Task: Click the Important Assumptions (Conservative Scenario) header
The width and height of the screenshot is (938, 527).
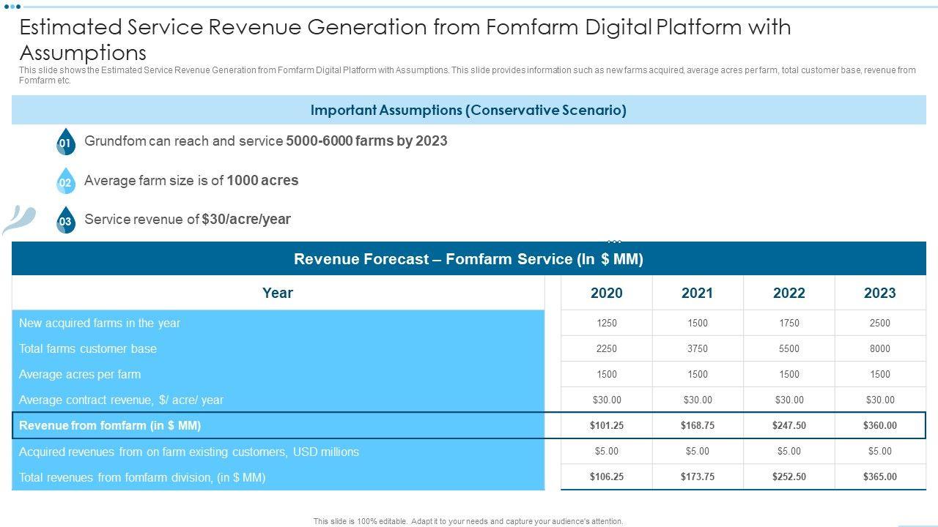Action: coord(469,111)
